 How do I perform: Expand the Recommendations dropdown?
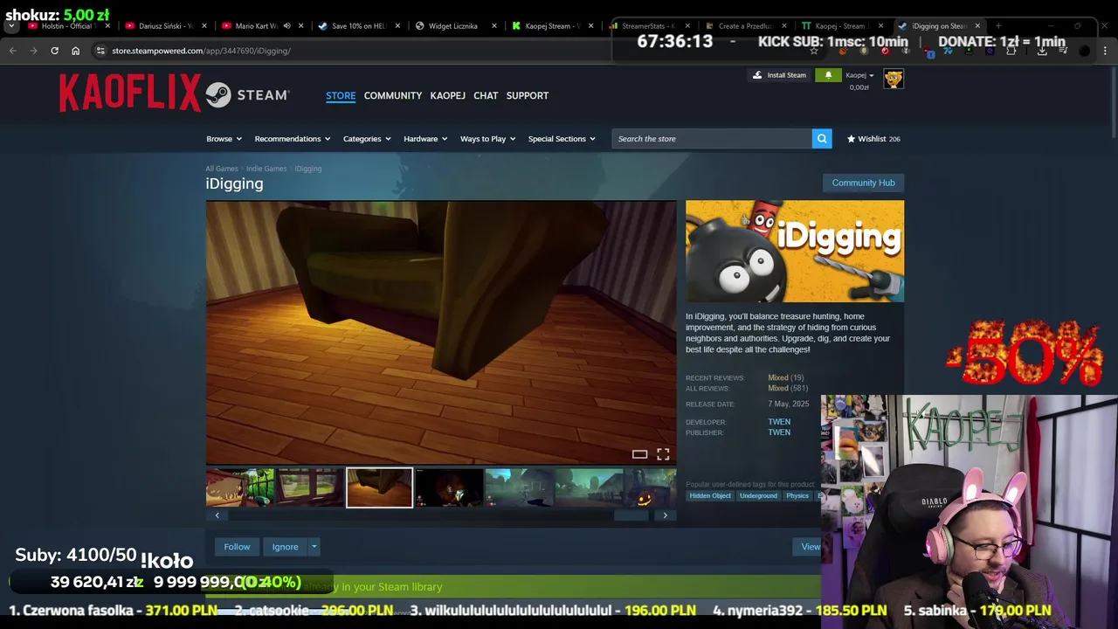(293, 139)
